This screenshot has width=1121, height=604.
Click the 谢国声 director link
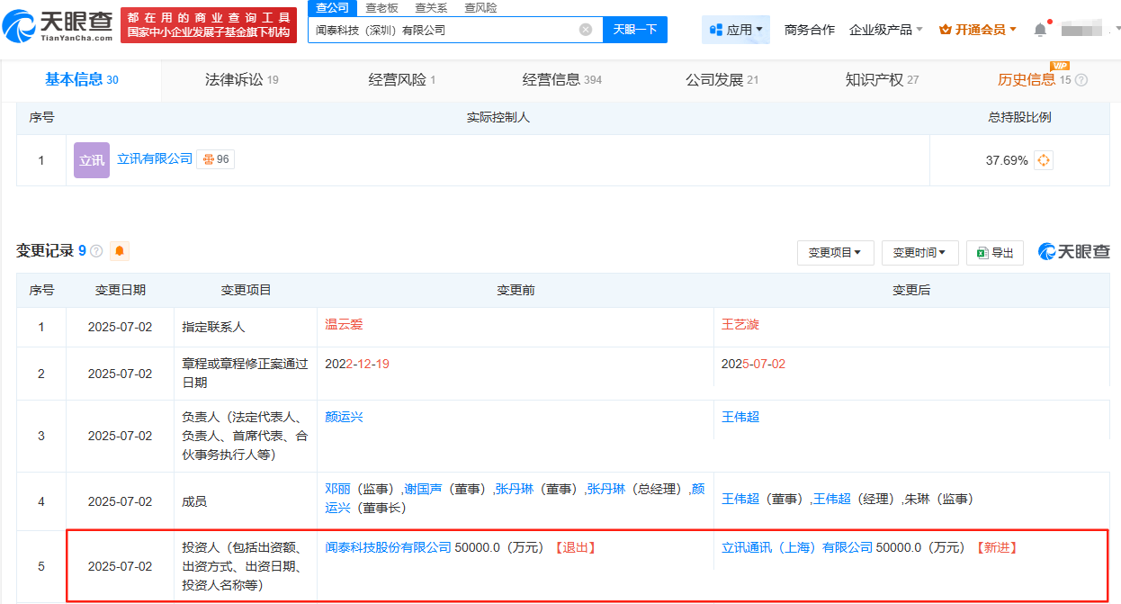tap(423, 489)
